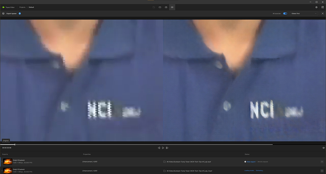
Task: Switch to single view layout
Action: [x=160, y=7]
